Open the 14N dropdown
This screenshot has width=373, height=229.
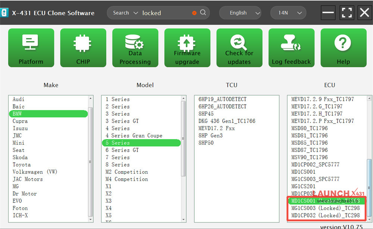click(288, 13)
